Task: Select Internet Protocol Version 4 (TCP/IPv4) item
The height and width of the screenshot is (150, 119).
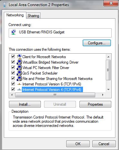Action: [x=52, y=90]
